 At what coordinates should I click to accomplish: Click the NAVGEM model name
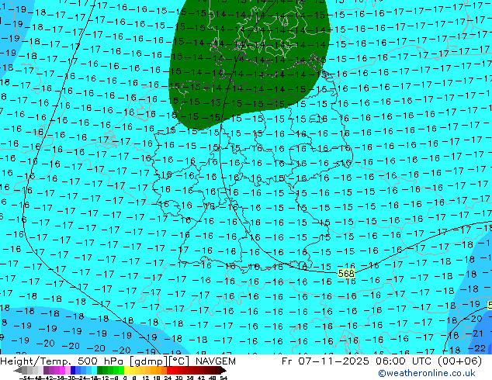coord(215,361)
